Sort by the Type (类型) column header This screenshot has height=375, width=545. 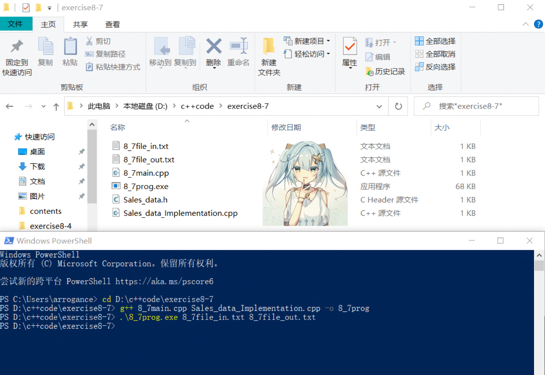point(368,128)
